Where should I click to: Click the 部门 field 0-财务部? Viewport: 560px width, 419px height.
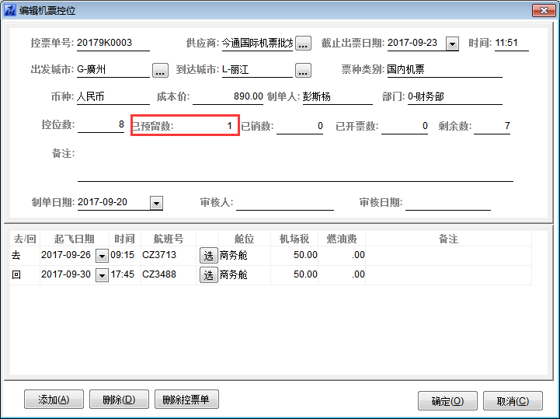tap(455, 97)
